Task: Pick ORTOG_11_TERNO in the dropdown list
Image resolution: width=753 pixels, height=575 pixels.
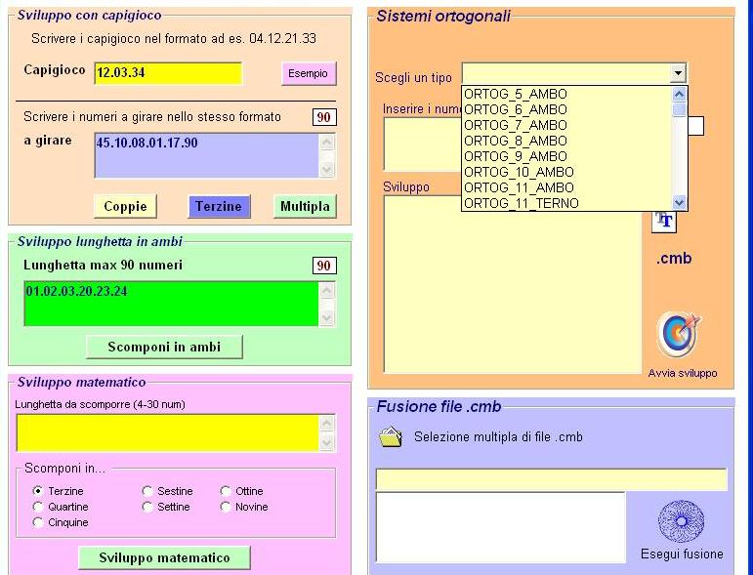Action: coord(521,203)
